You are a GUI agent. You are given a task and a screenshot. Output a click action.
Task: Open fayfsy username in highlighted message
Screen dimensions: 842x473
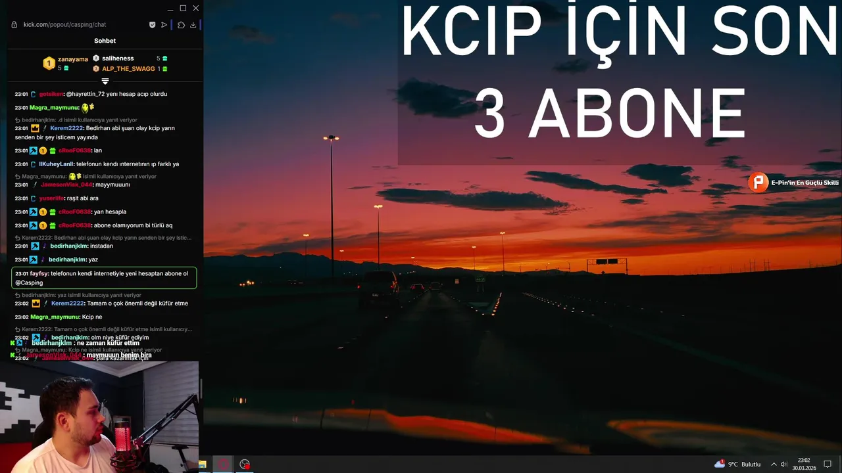pos(39,273)
